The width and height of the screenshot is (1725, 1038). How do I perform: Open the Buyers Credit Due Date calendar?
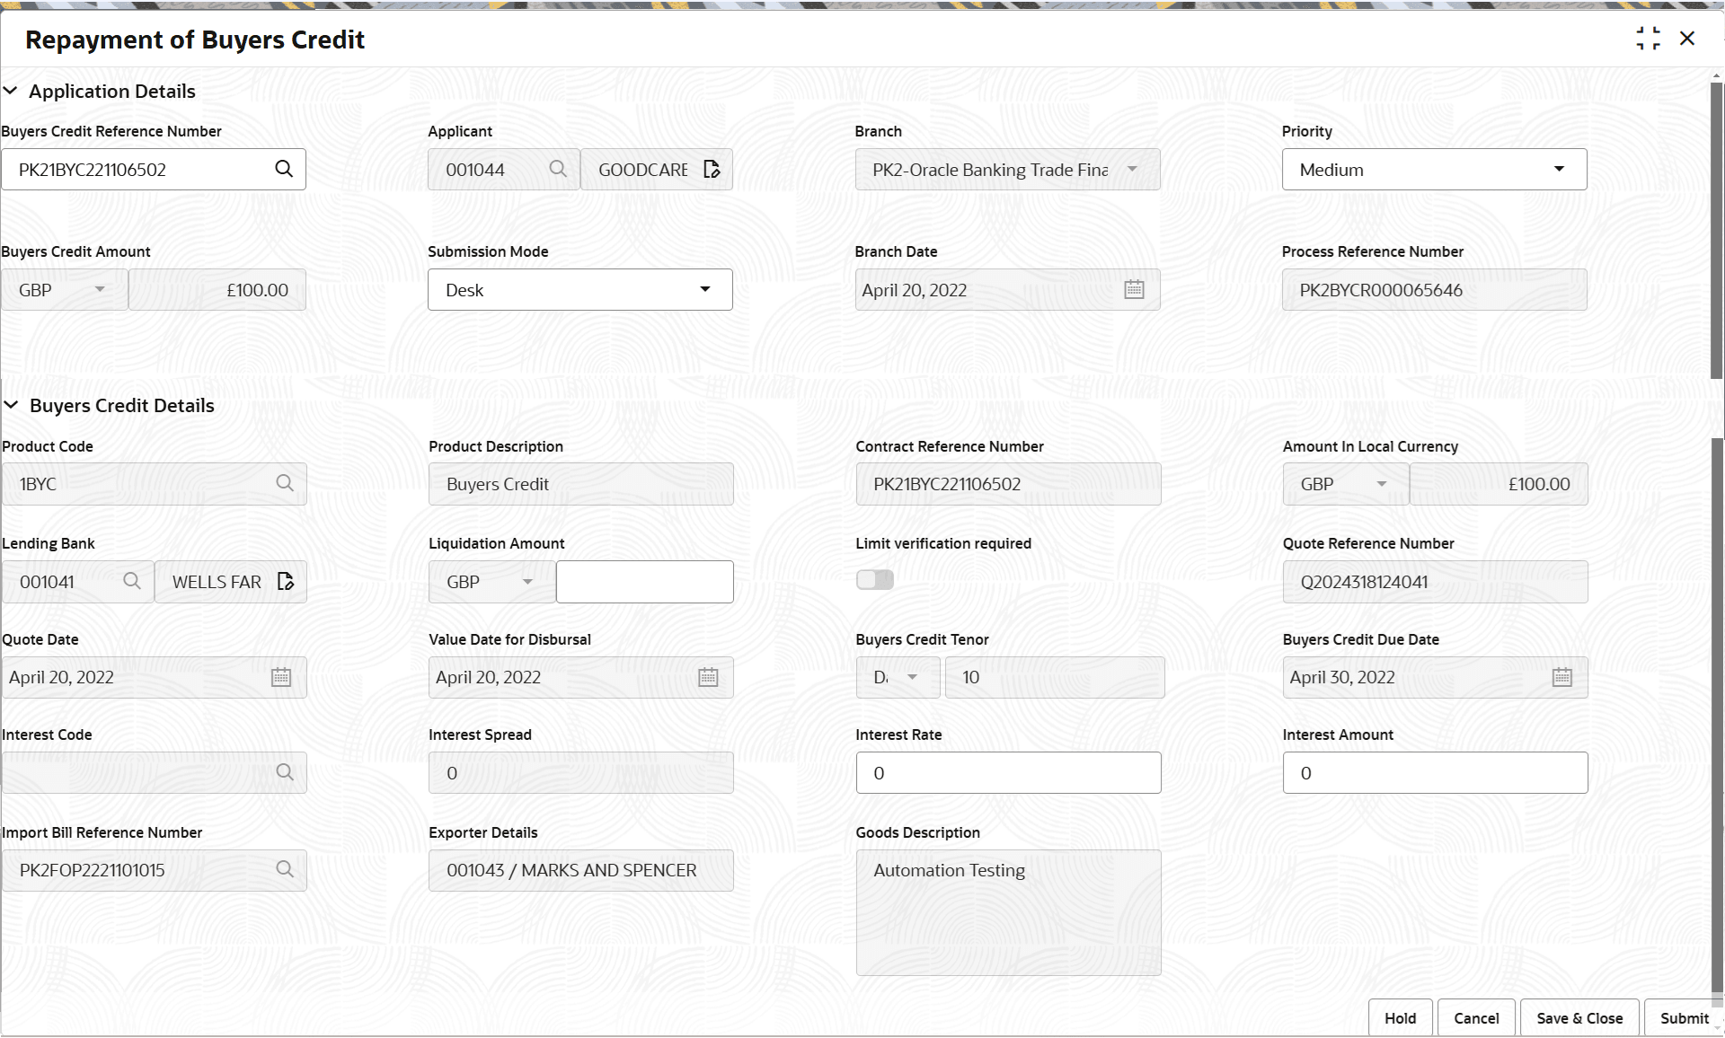click(x=1561, y=677)
